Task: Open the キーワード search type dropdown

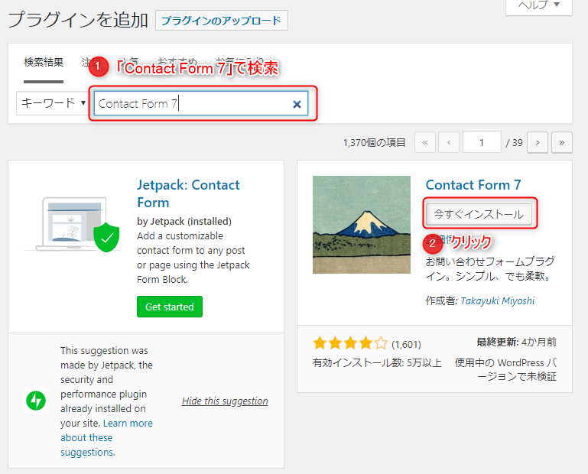Action: coord(52,103)
